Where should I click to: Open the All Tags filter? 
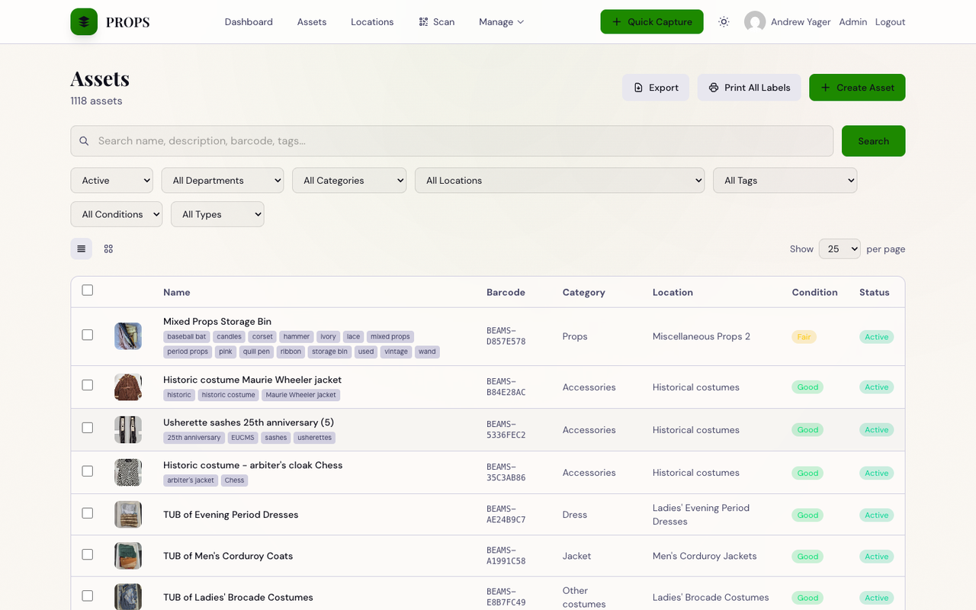pos(785,181)
